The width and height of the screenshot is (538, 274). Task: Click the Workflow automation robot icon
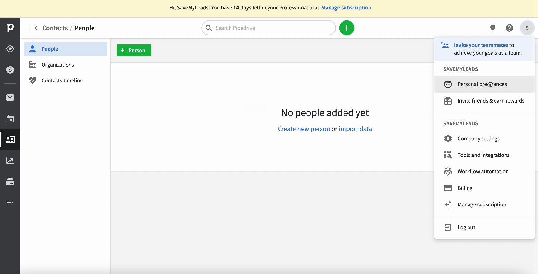point(448,171)
